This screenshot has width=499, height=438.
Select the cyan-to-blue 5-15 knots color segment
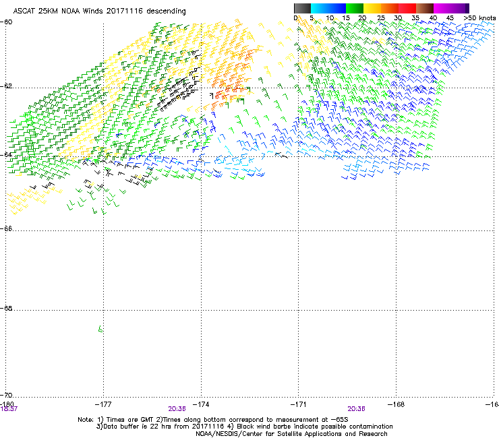click(328, 8)
